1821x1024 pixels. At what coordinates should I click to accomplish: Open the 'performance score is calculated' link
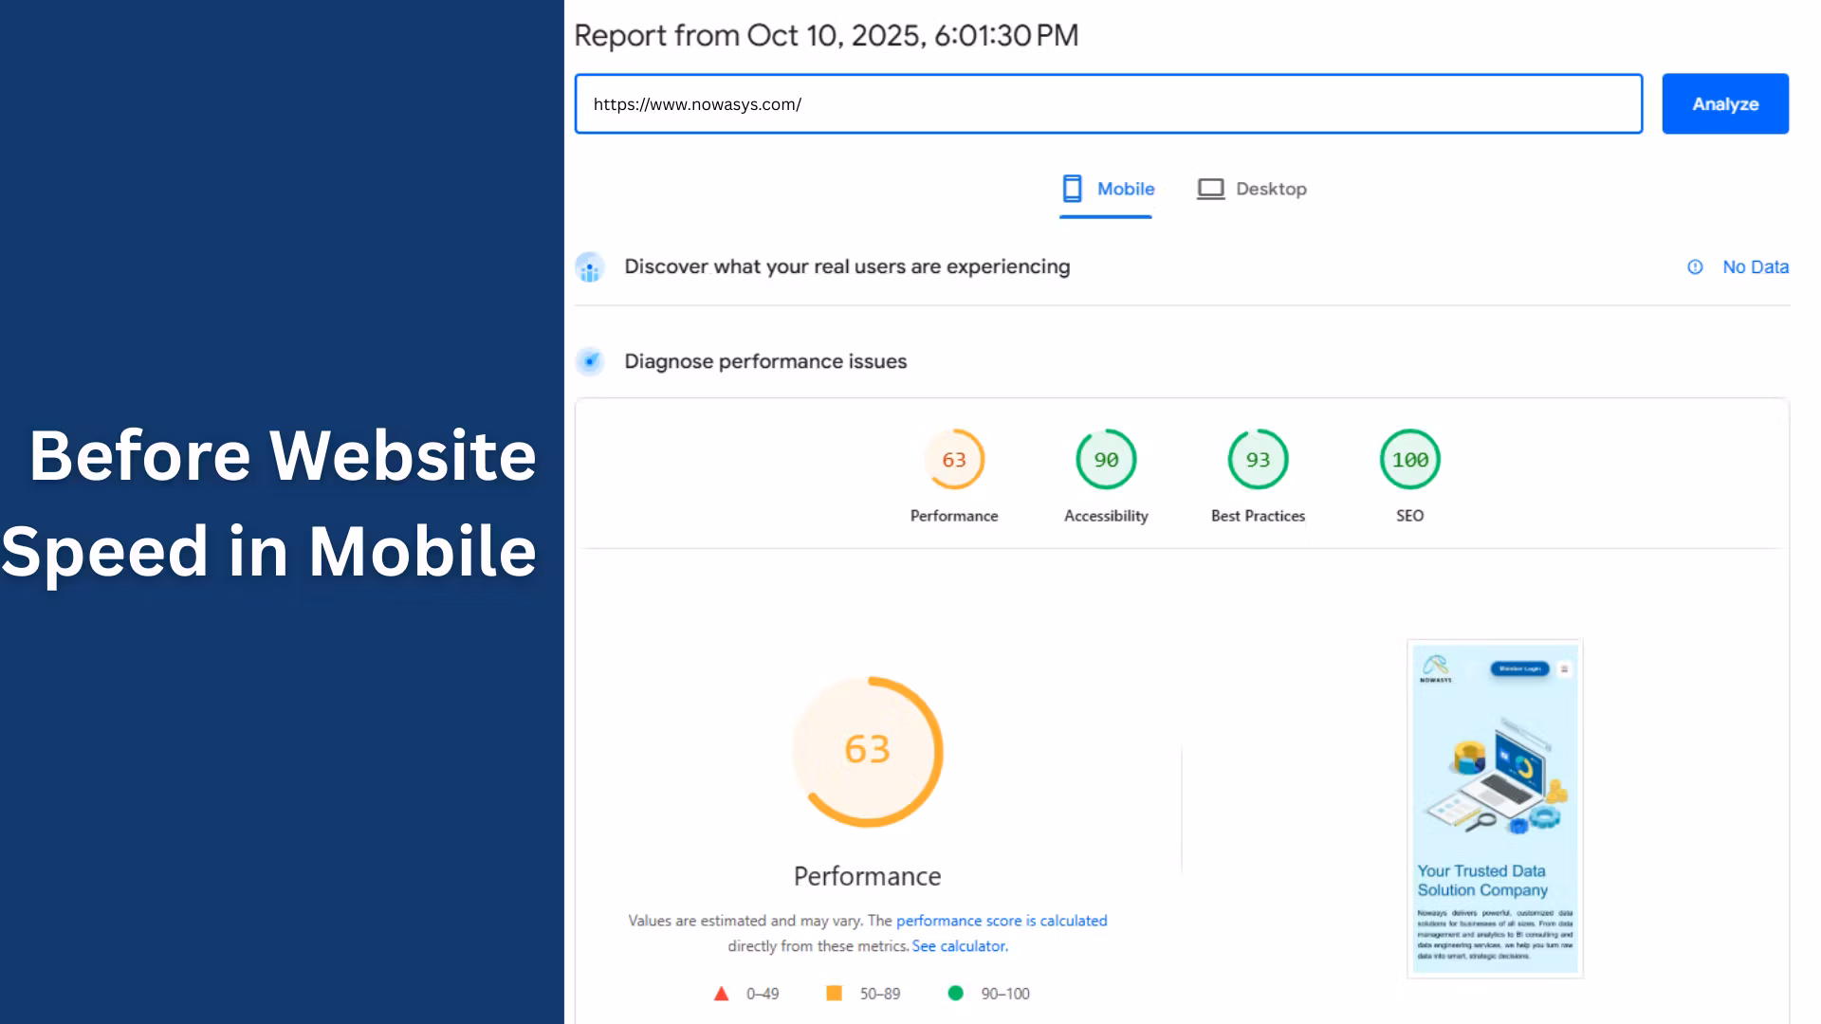click(1001, 921)
